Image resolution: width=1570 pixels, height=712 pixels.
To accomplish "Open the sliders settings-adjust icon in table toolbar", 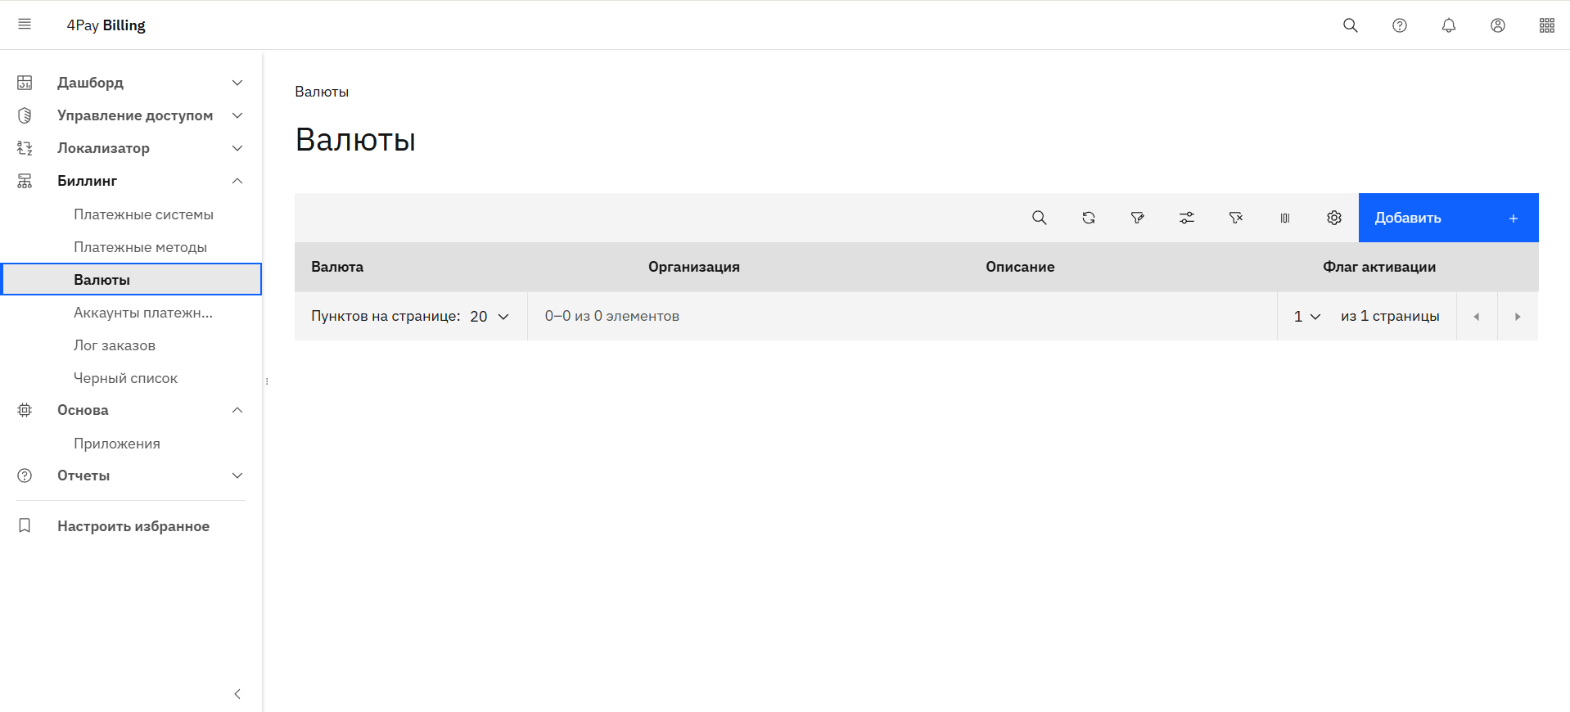I will pyautogui.click(x=1186, y=218).
